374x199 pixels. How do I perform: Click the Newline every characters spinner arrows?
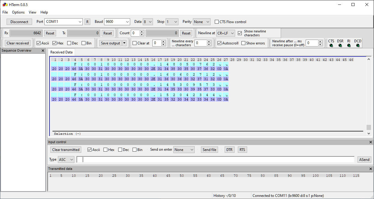coord(209,43)
